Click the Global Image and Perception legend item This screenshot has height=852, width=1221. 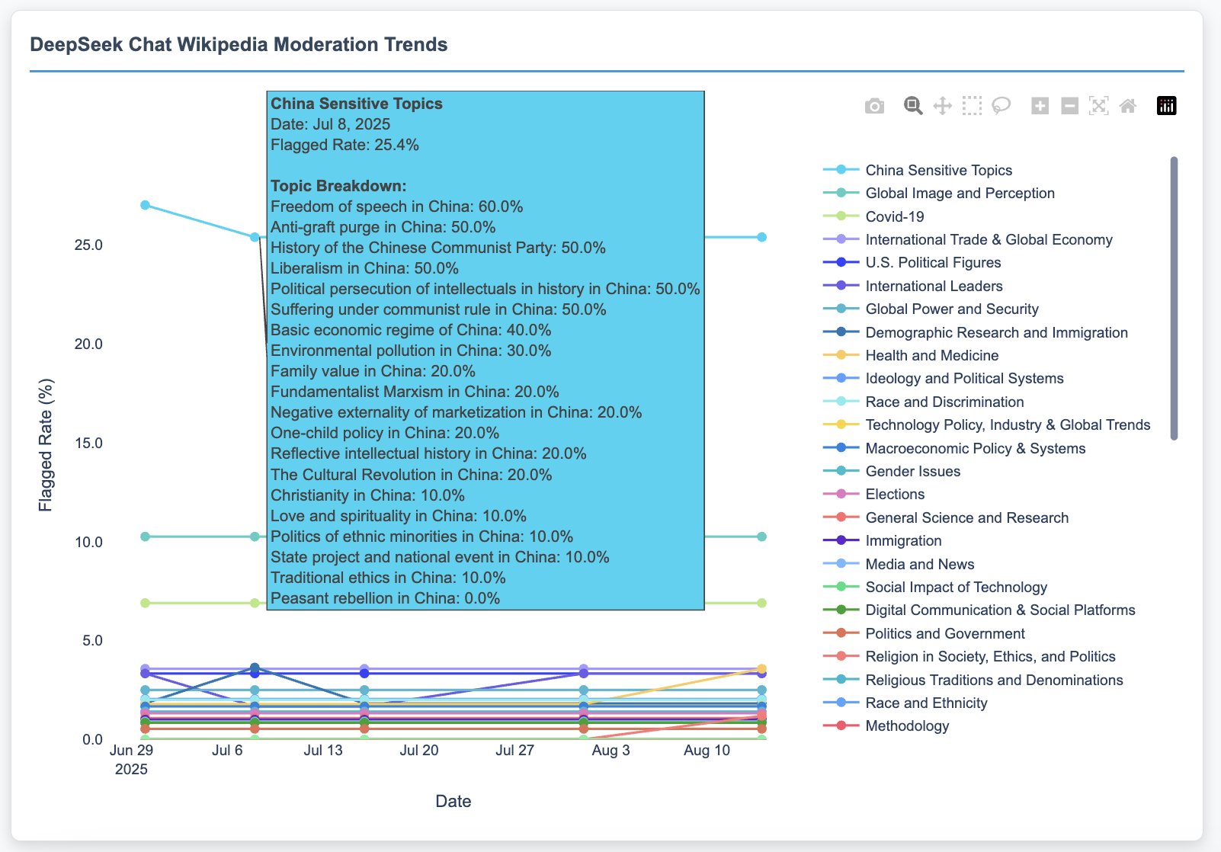[x=960, y=194]
